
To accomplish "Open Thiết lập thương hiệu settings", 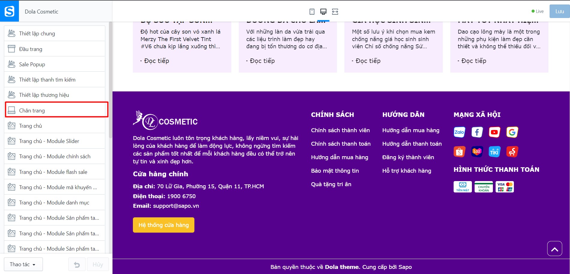I will (x=55, y=95).
